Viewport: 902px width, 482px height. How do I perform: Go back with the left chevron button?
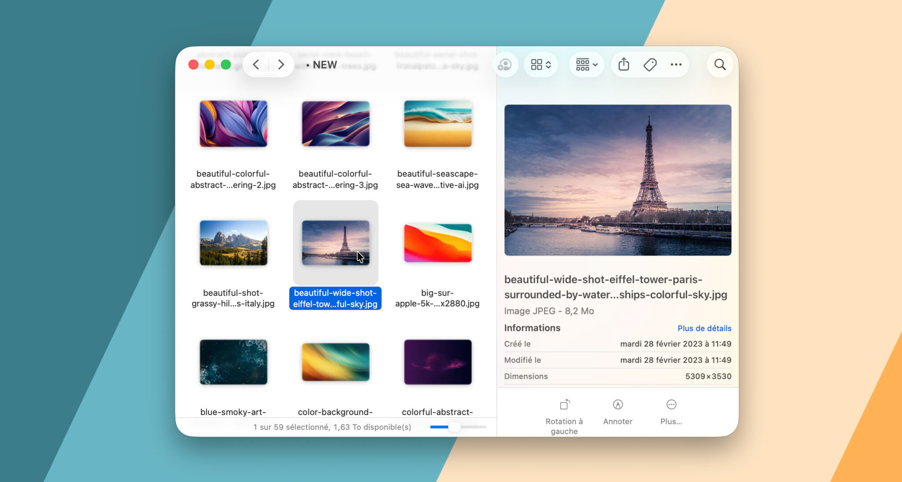point(256,65)
